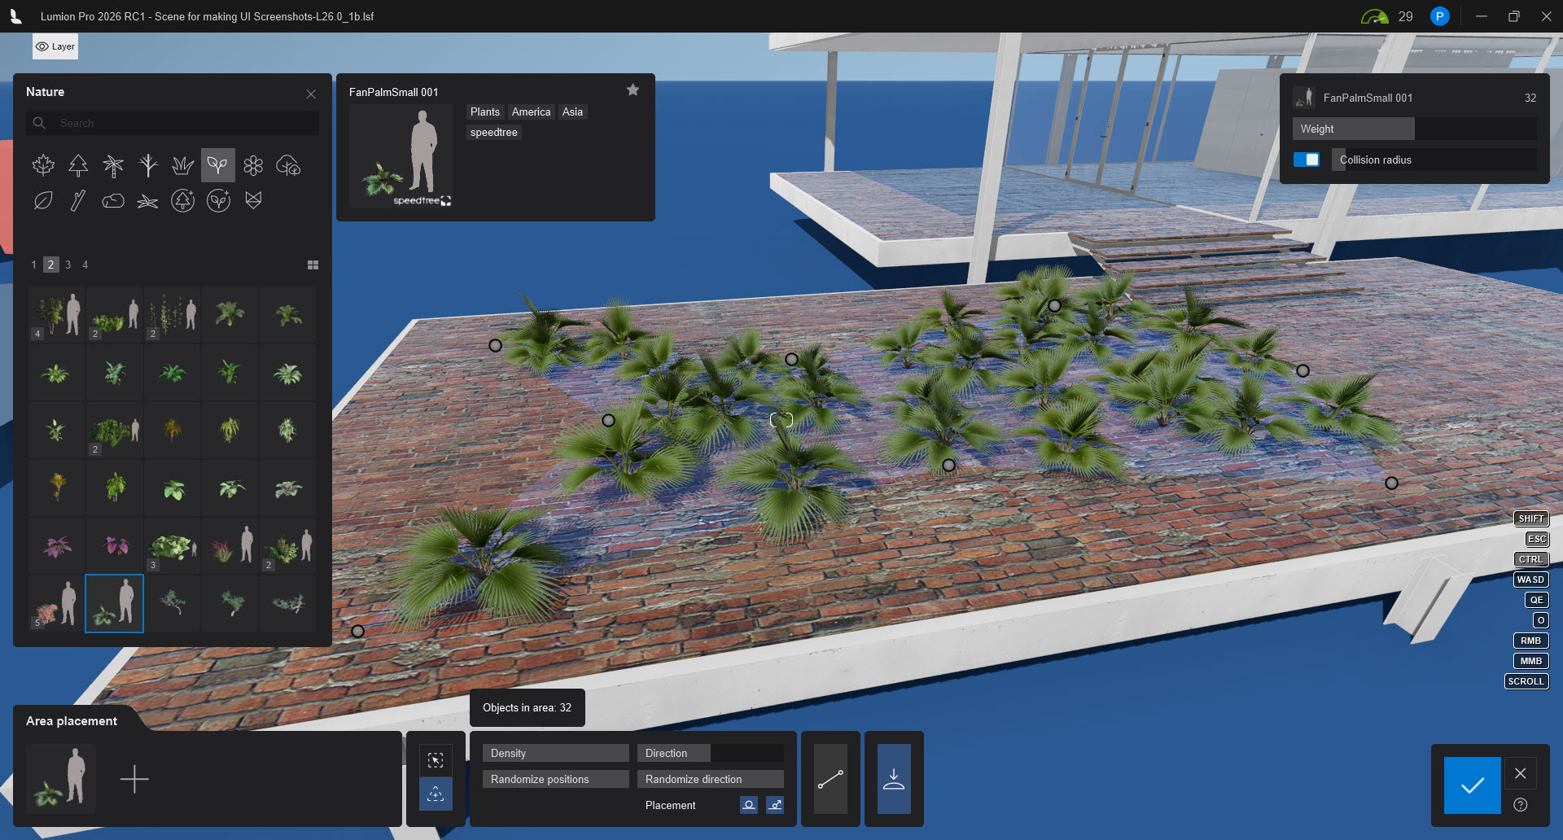
Task: Click the maple leaf category icon
Action: 43,166
